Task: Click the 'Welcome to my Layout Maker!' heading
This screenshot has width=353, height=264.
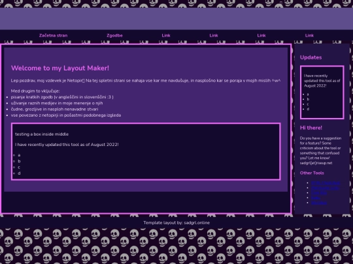Action: (x=60, y=68)
